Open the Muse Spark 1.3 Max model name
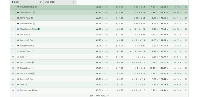Screen dimensions: 199x97 coord(29,29)
